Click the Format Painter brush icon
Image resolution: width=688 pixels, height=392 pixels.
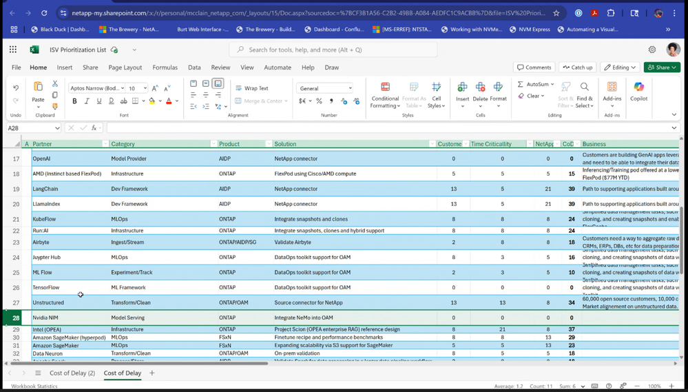click(55, 106)
